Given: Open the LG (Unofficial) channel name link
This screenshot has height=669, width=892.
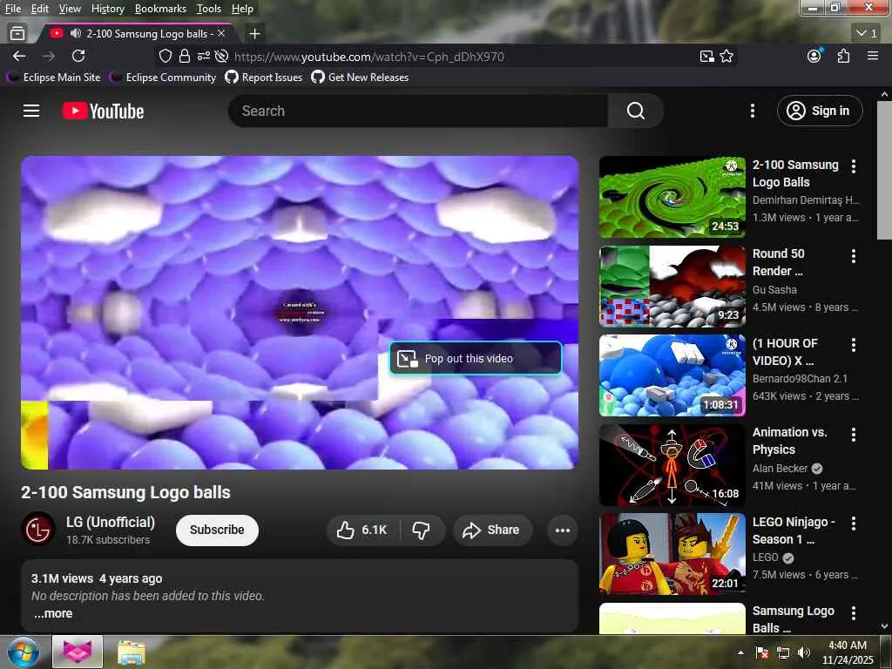Looking at the screenshot, I should (x=111, y=523).
